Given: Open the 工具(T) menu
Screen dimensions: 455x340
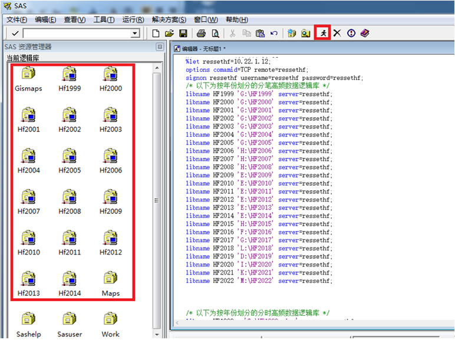Looking at the screenshot, I should pos(104,19).
